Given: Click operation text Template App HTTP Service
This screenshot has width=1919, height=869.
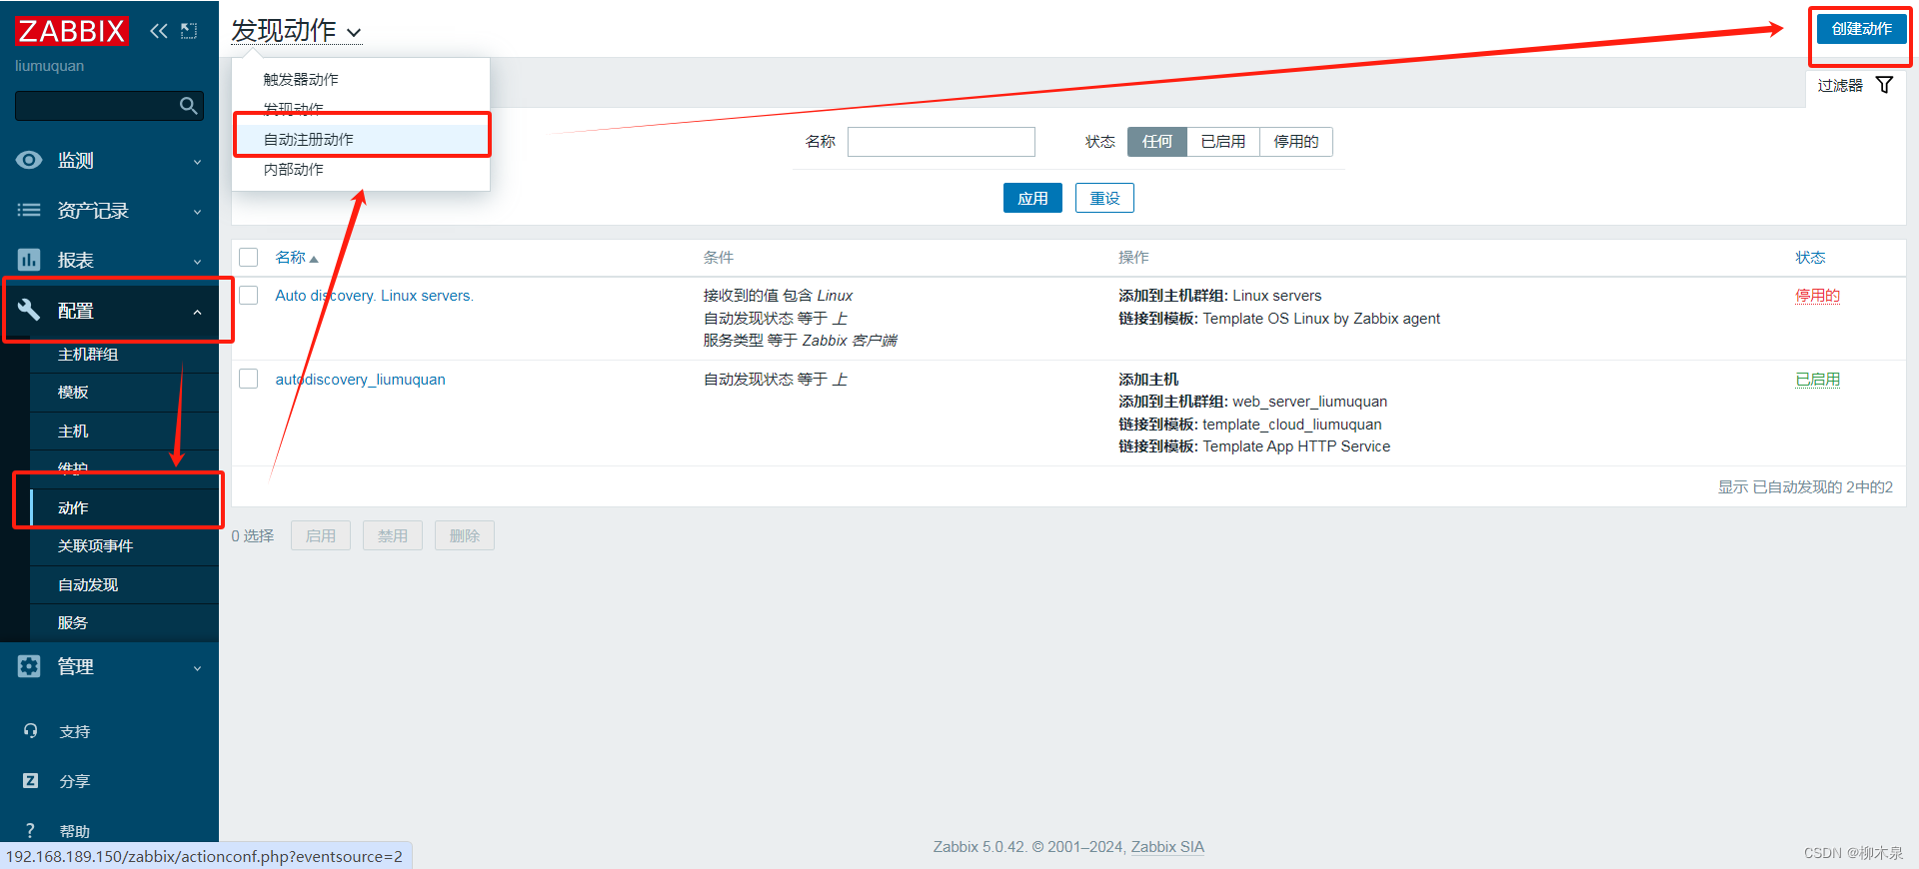Looking at the screenshot, I should pos(1296,446).
